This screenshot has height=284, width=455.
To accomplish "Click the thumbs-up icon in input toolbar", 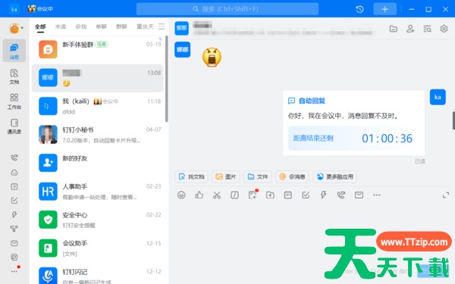I will (199, 195).
